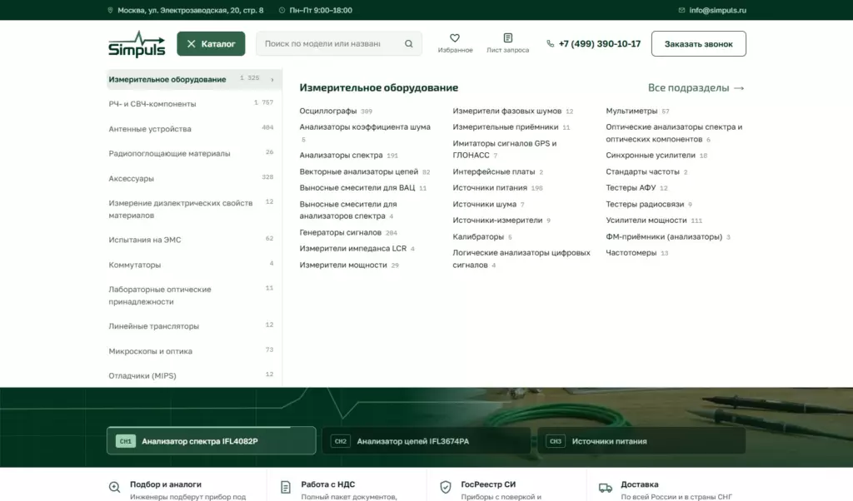The width and height of the screenshot is (853, 501).
Task: Click the CH2 badge on the banner
Action: pyautogui.click(x=341, y=441)
